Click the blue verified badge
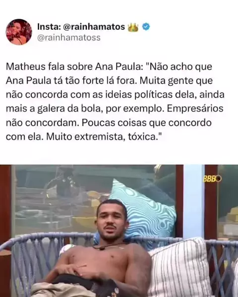The height and width of the screenshot is (297, 238). click(146, 27)
